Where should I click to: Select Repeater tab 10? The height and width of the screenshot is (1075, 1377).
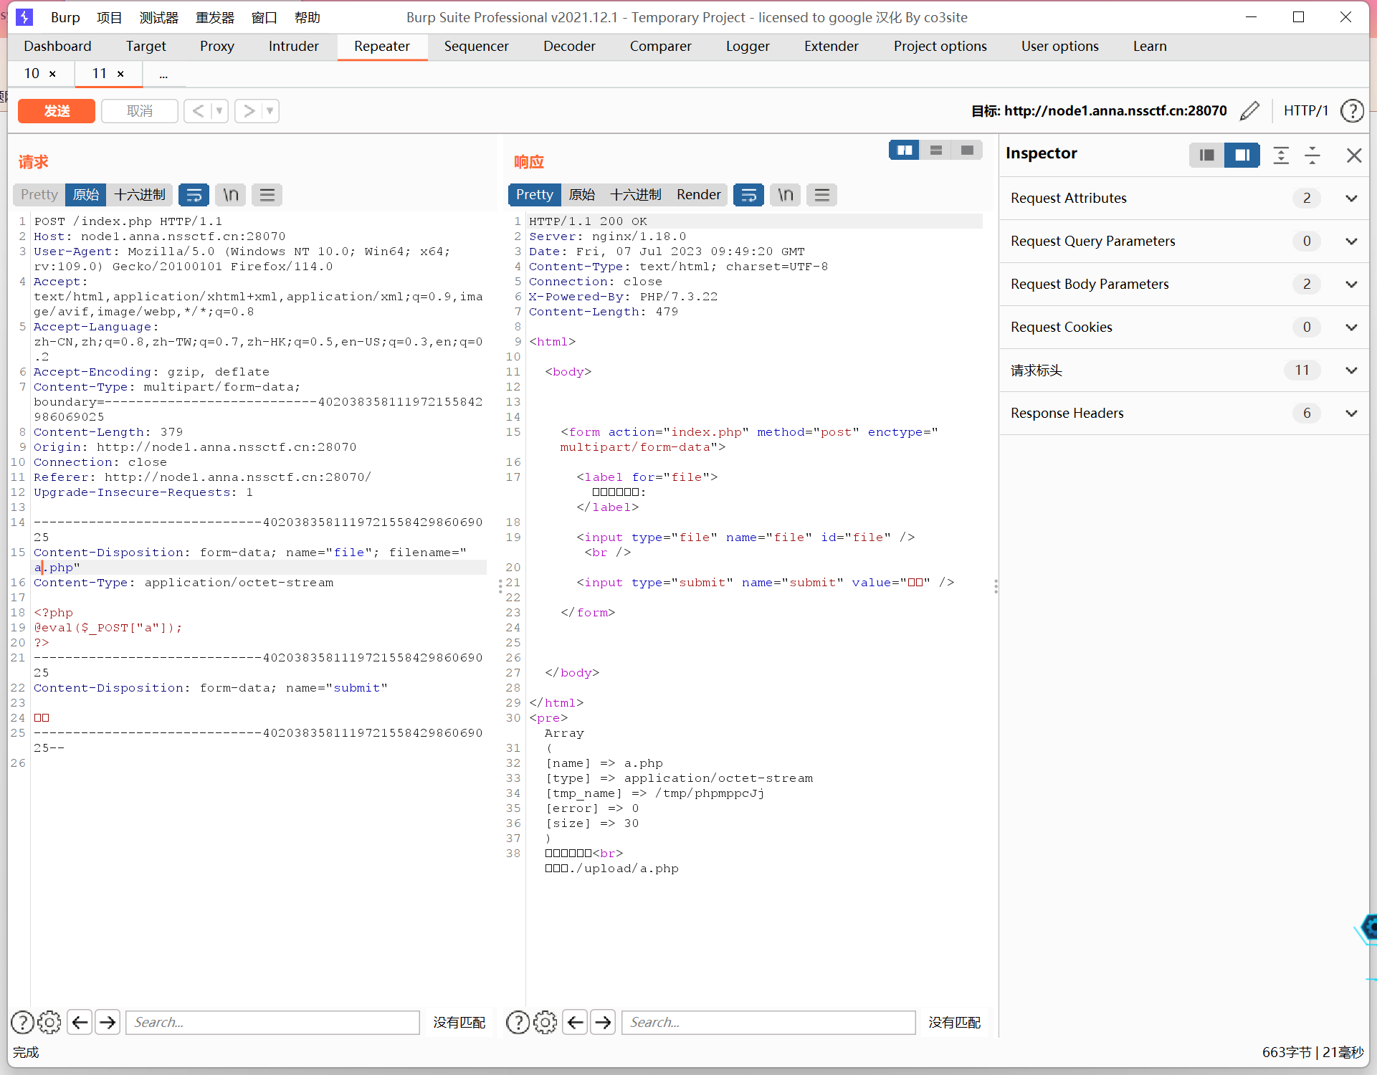(x=32, y=74)
